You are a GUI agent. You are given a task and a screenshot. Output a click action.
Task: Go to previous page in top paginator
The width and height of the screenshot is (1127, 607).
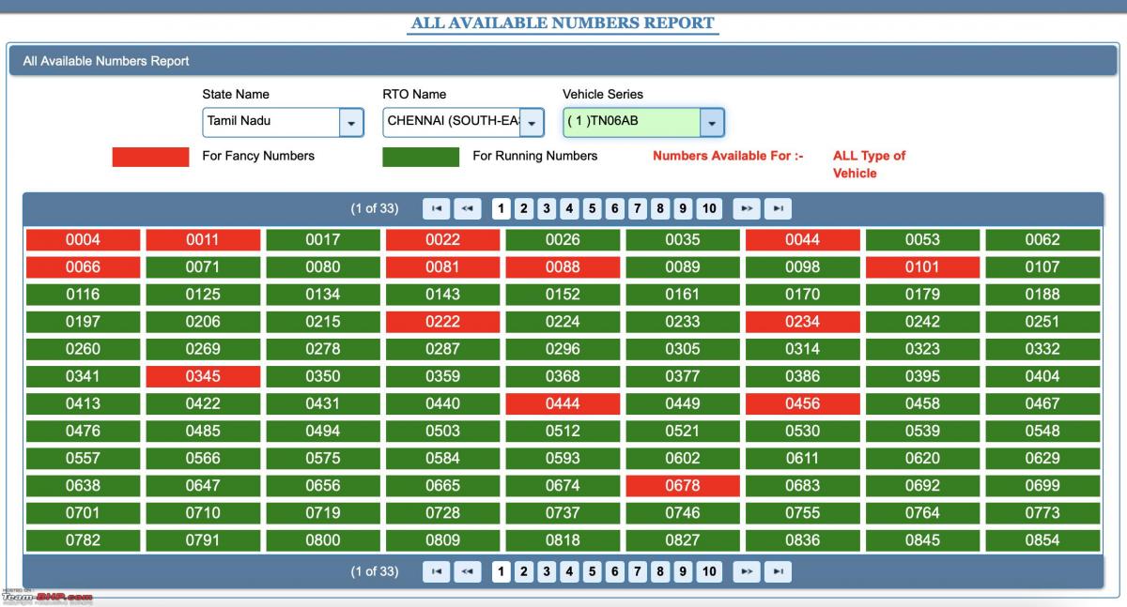pyautogui.click(x=467, y=208)
